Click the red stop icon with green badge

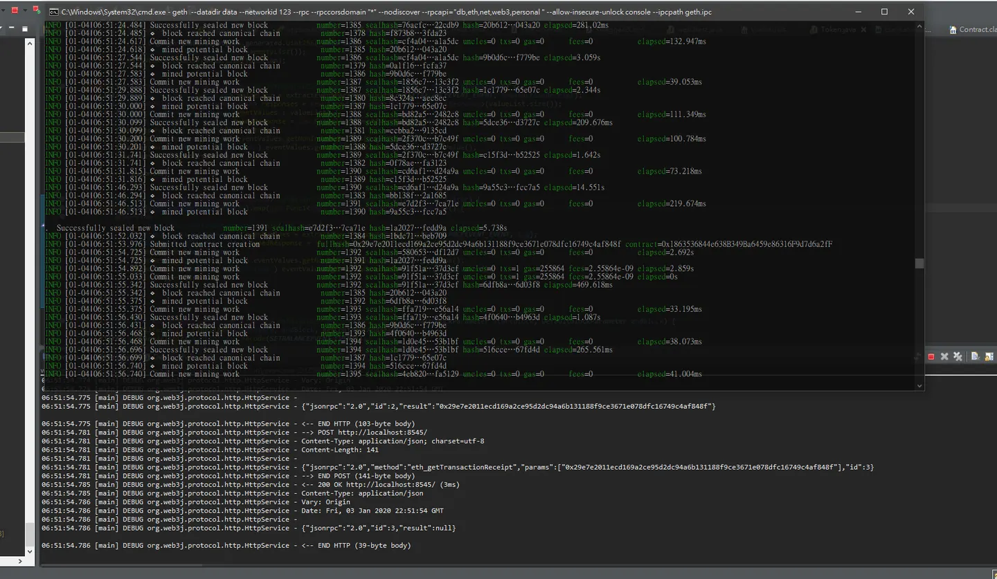(x=37, y=10)
